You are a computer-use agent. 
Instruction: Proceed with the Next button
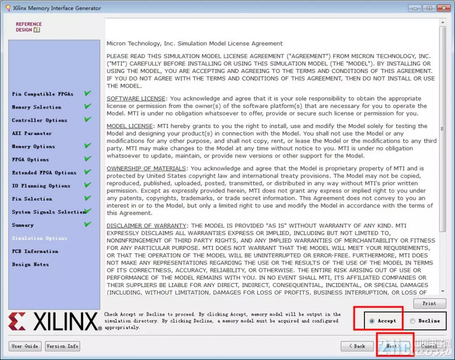pos(393,346)
